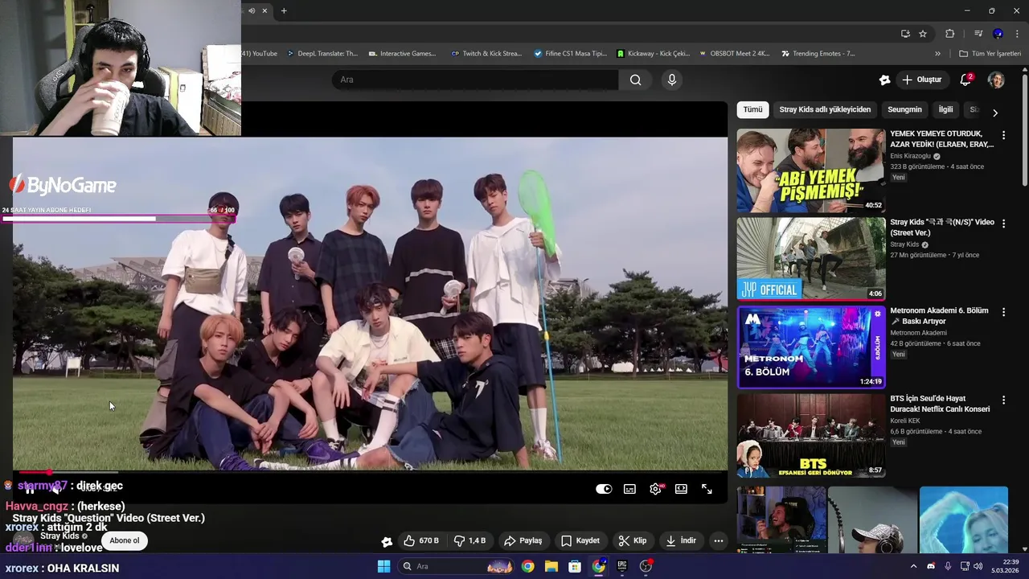Click into YouTube Ara search field
The height and width of the screenshot is (579, 1029).
click(x=475, y=80)
